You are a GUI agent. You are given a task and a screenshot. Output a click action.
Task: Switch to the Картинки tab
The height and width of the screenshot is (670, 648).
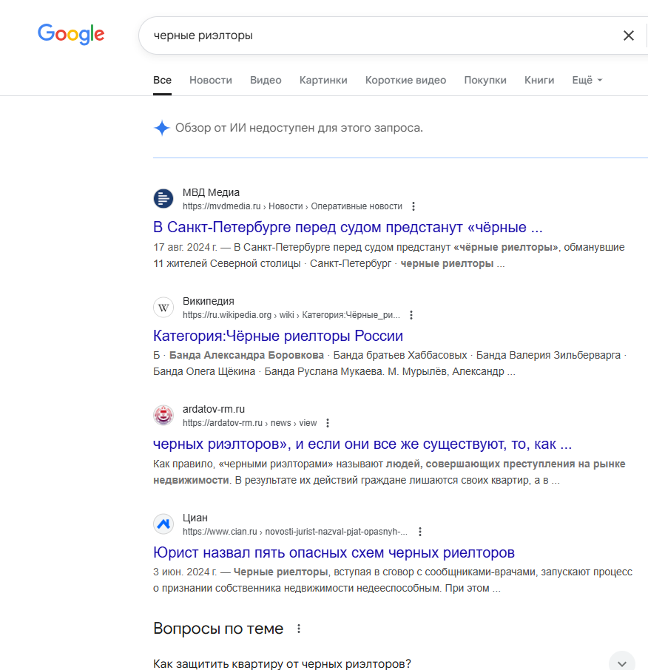pyautogui.click(x=323, y=81)
